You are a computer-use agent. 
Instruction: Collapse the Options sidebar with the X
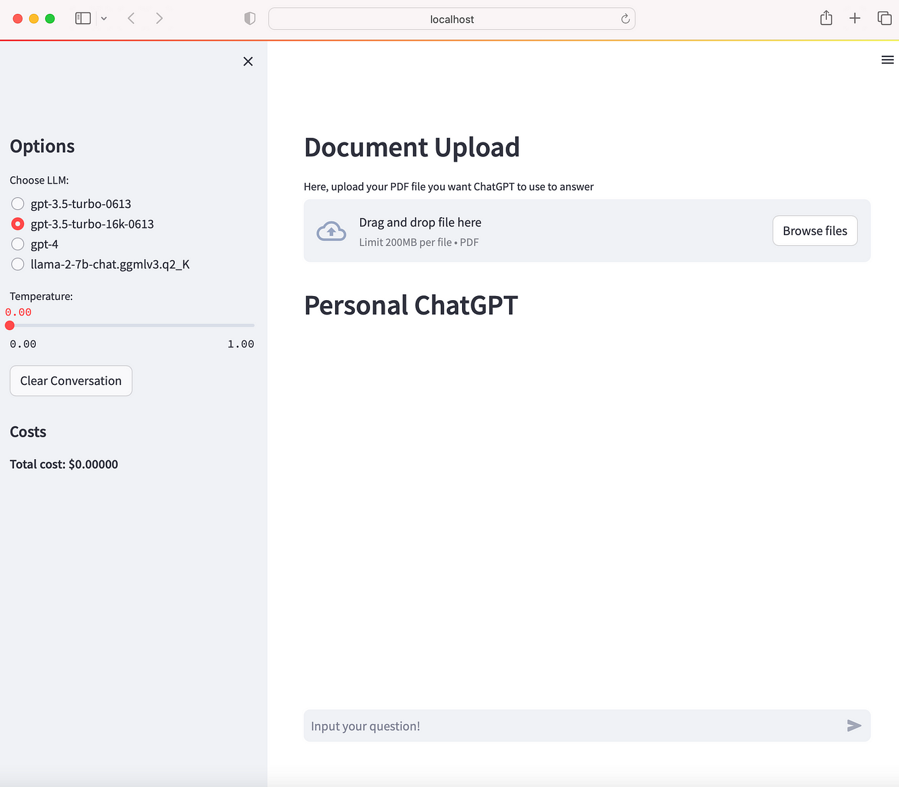pyautogui.click(x=248, y=61)
